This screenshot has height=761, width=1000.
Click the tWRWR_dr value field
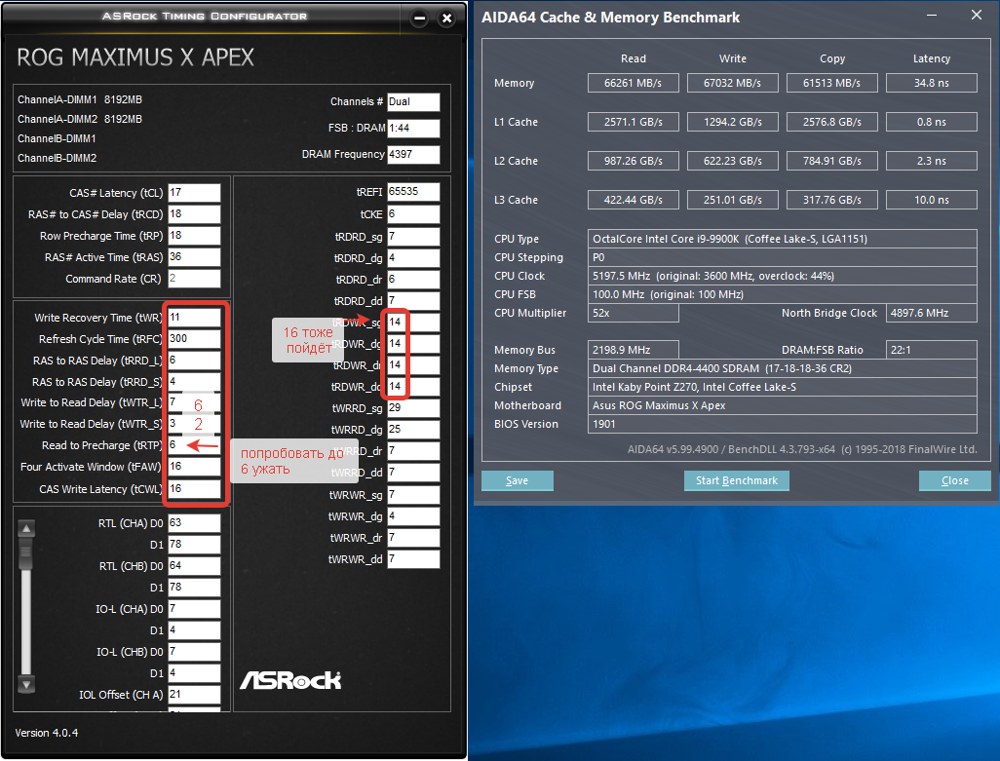pos(413,538)
